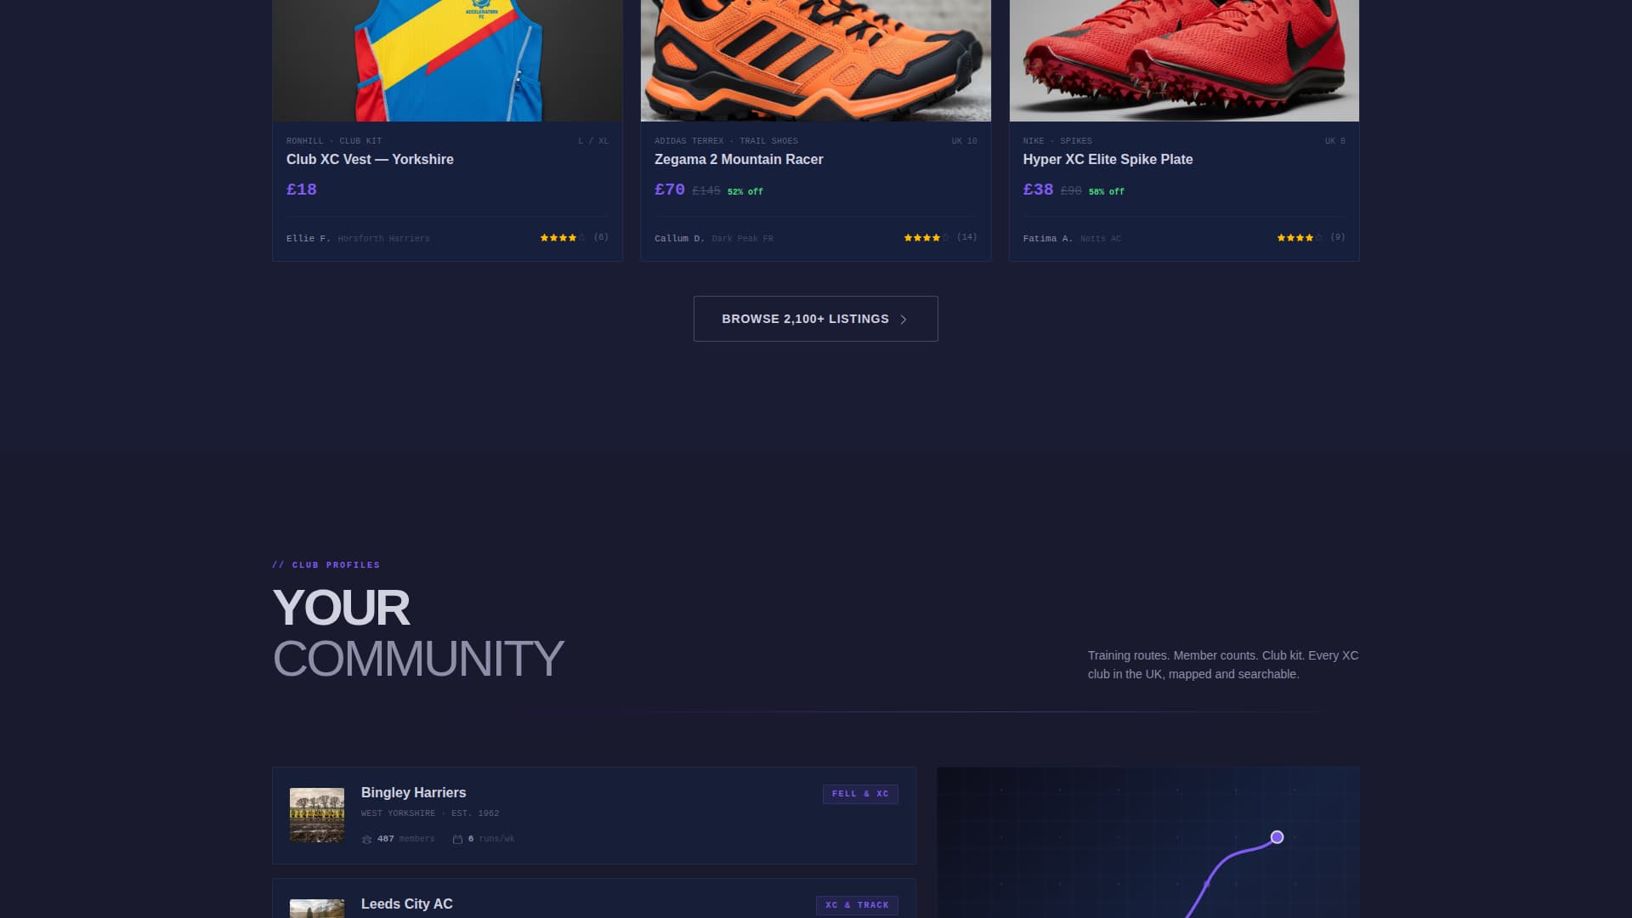
Task: Click the XC & Track tag
Action: pos(857,905)
